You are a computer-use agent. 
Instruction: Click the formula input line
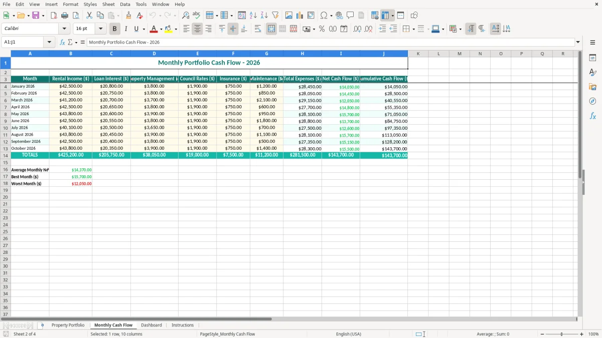[x=331, y=43]
